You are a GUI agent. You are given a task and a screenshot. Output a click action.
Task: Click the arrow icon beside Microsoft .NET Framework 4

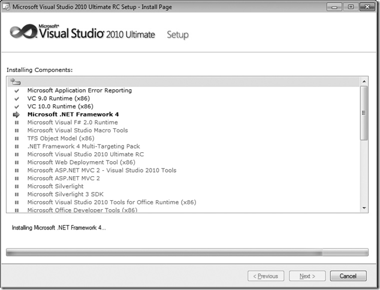pos(16,114)
